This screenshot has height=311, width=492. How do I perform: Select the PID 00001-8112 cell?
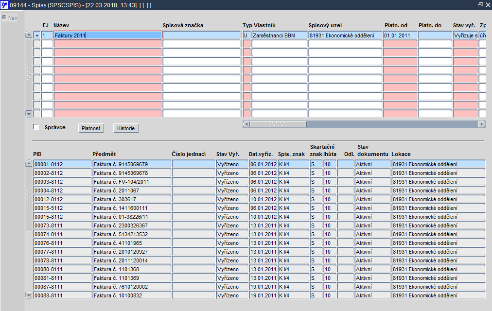point(63,164)
